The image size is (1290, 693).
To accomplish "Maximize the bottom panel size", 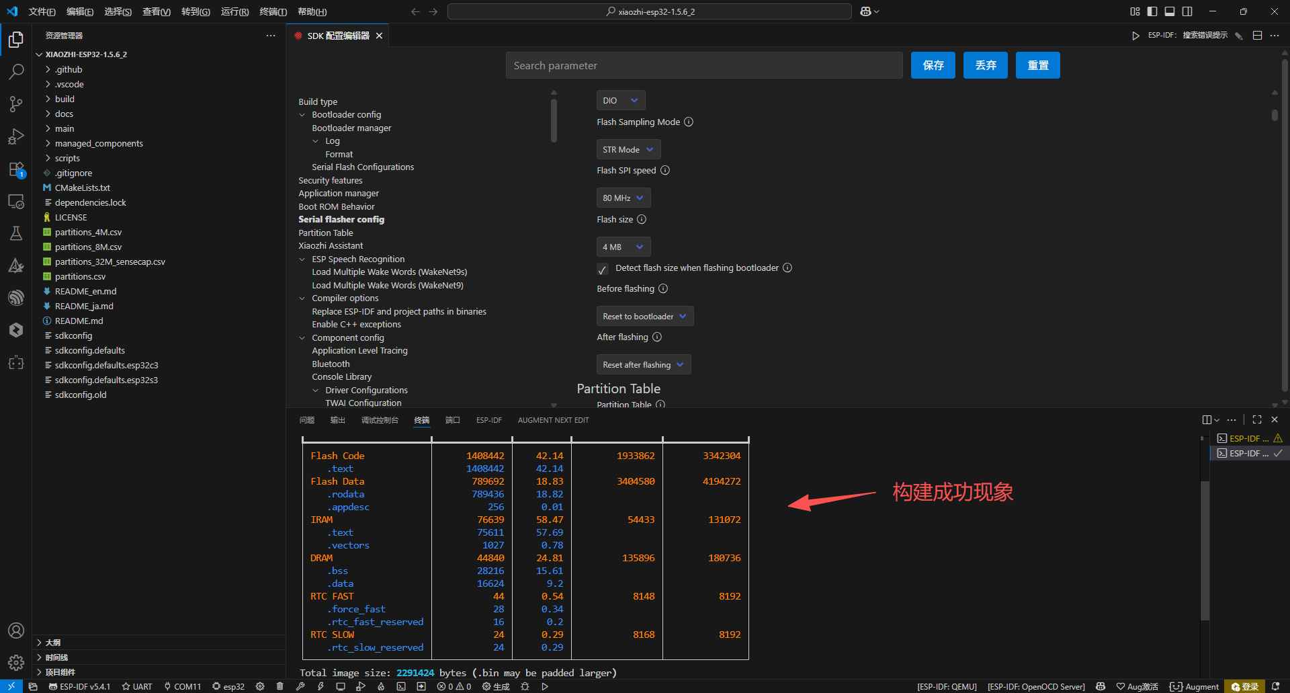I will 1257,419.
